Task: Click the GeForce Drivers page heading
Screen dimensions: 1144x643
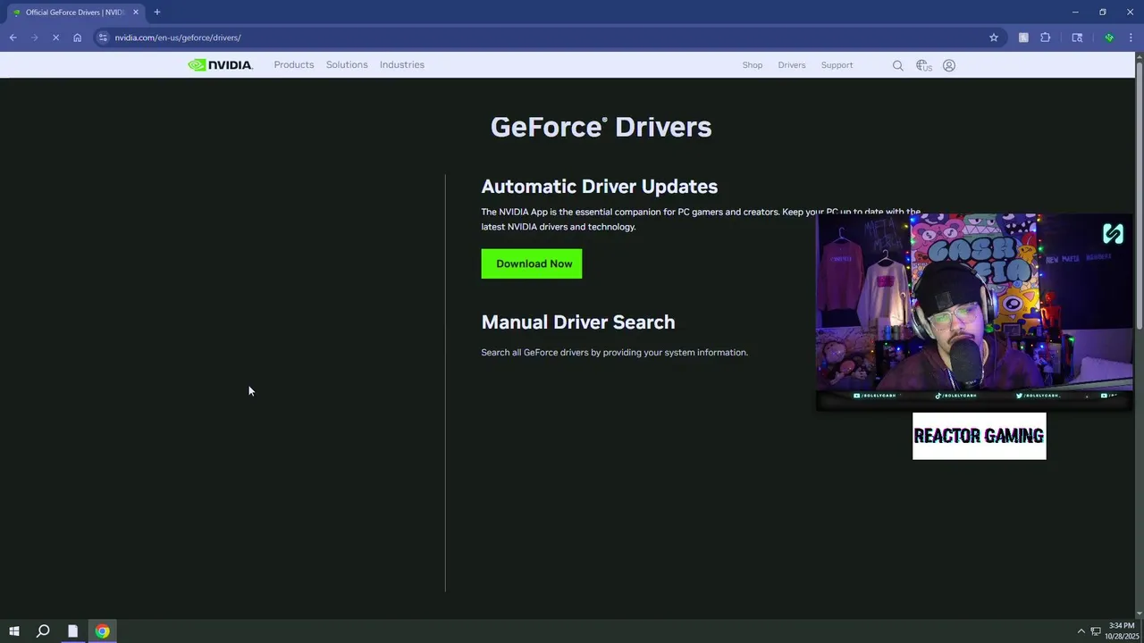Action: coord(601,127)
